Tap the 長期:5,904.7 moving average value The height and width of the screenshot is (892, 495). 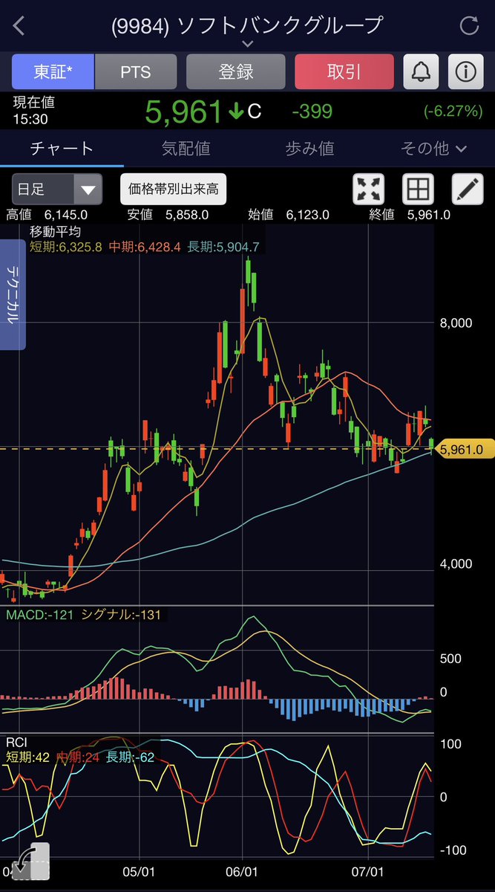pyautogui.click(x=223, y=247)
